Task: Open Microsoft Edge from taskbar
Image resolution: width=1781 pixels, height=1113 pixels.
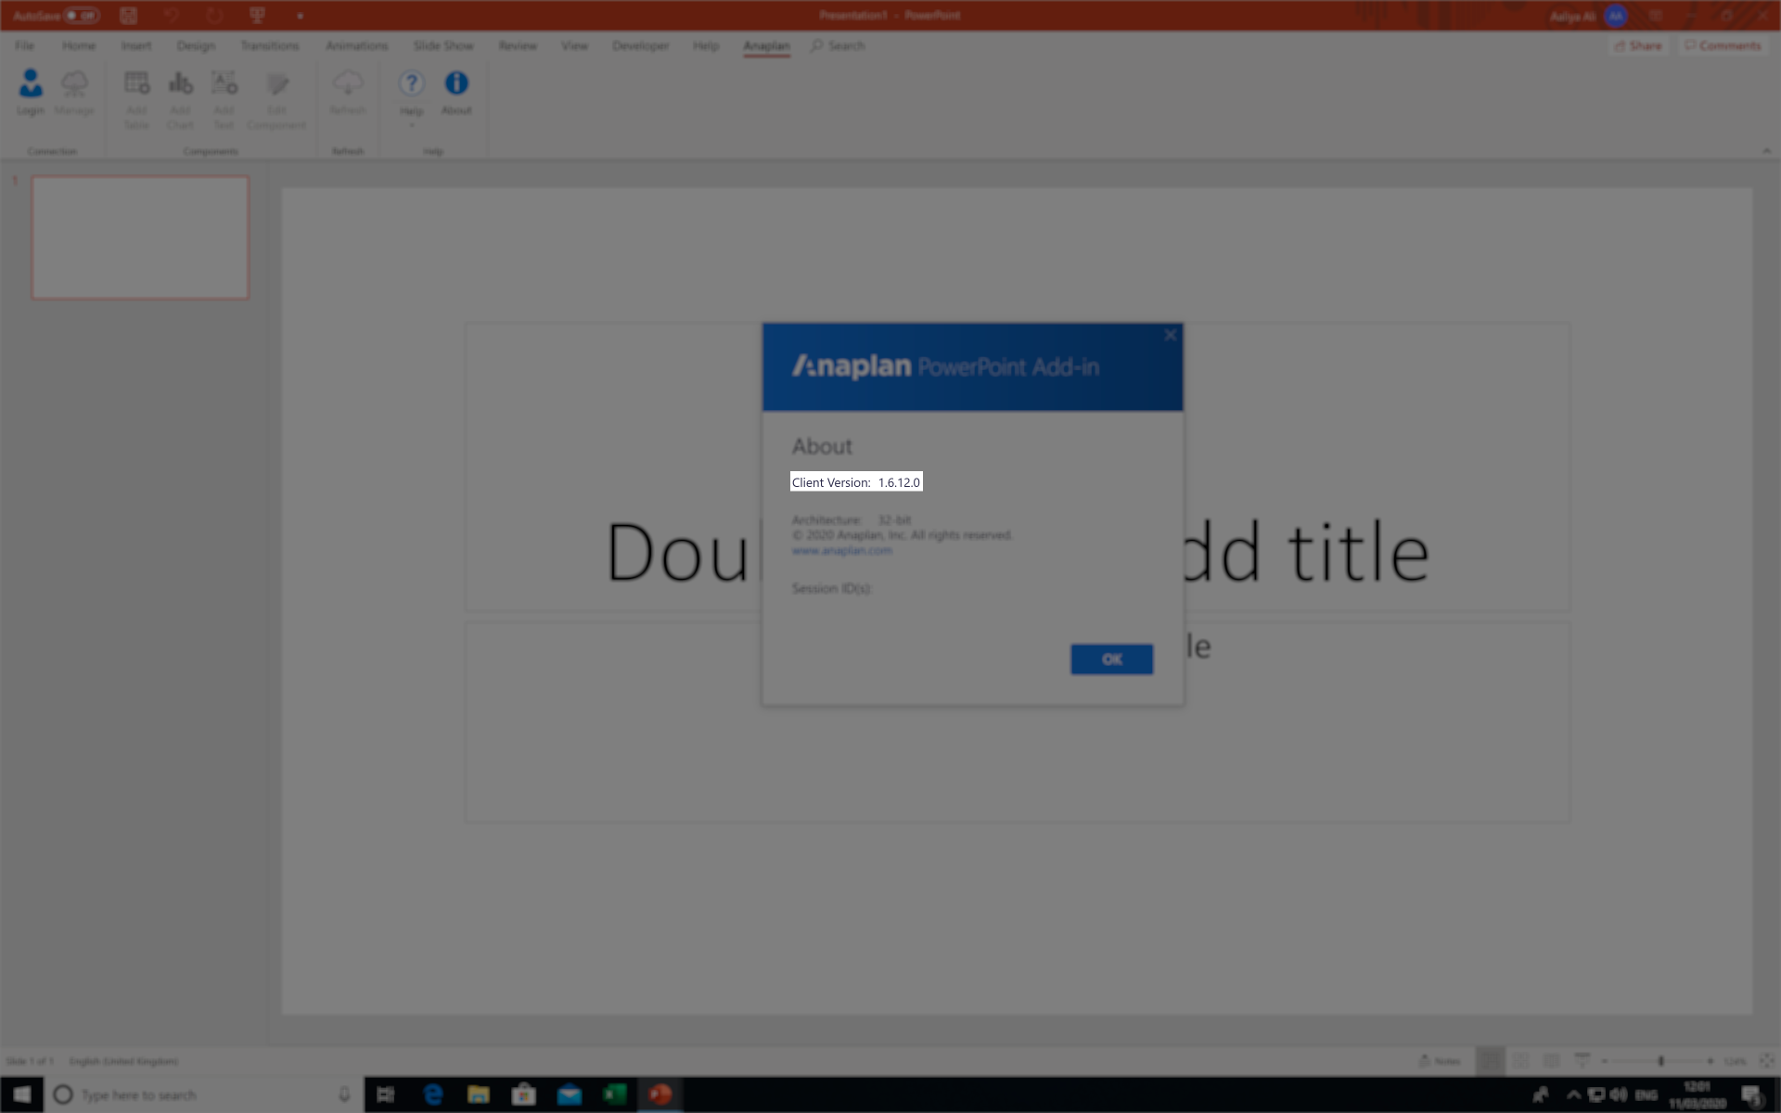Action: point(433,1095)
